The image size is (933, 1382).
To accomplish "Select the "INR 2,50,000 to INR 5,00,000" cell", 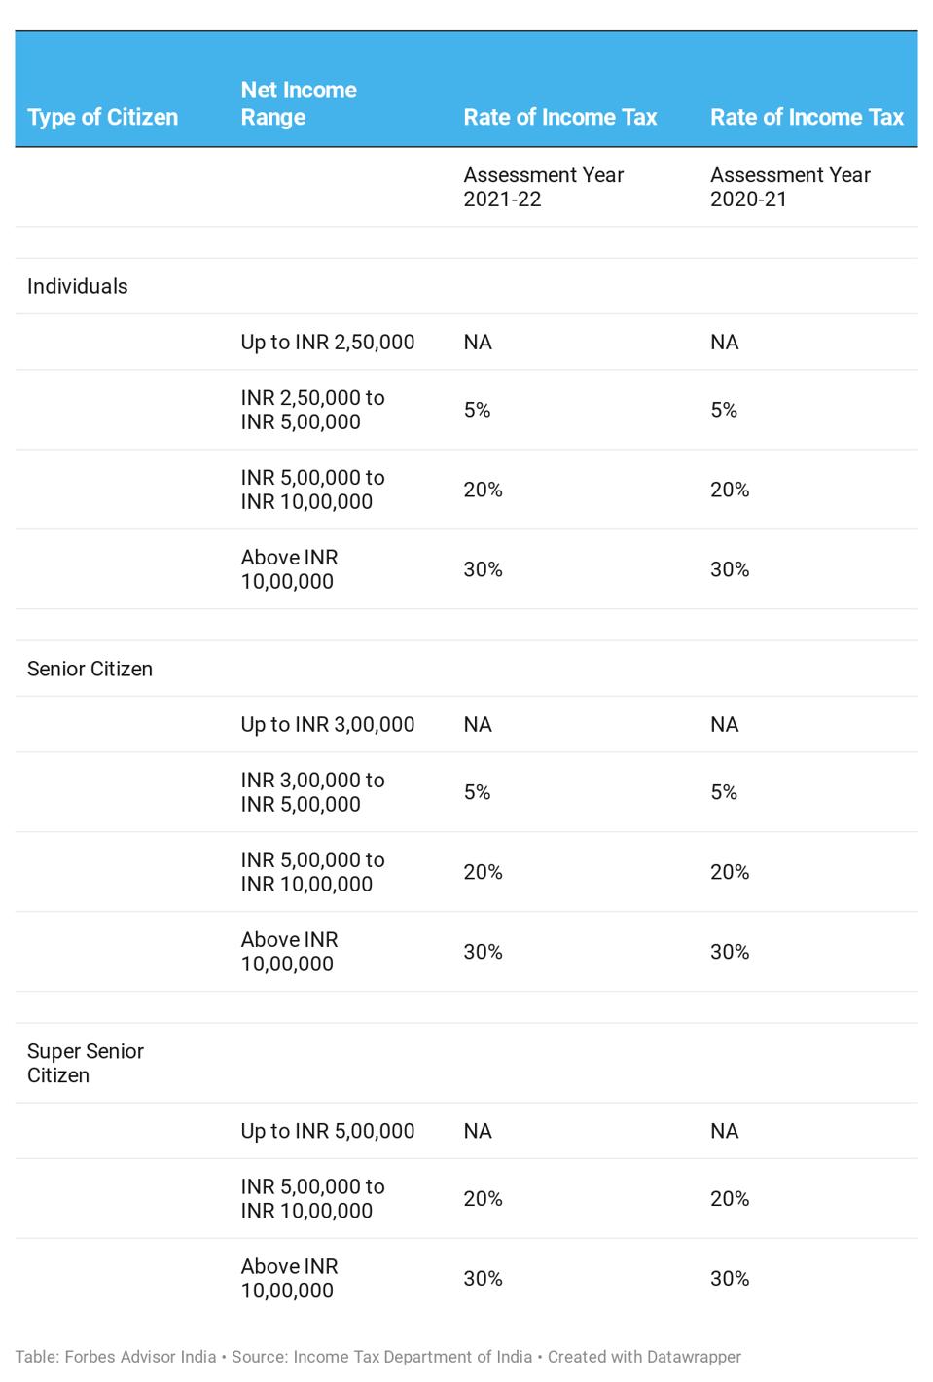I will click(312, 410).
